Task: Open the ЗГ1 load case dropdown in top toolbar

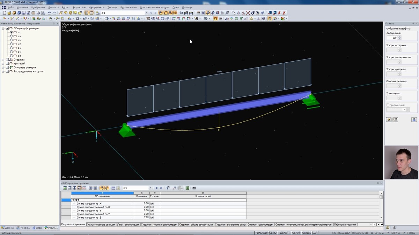Action: point(146,13)
